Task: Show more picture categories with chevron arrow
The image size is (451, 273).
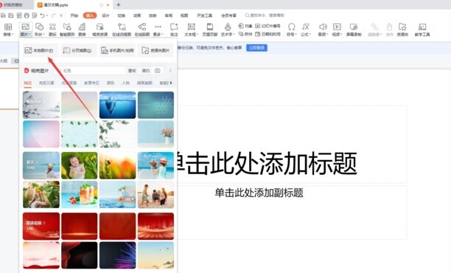Action: pos(171,83)
